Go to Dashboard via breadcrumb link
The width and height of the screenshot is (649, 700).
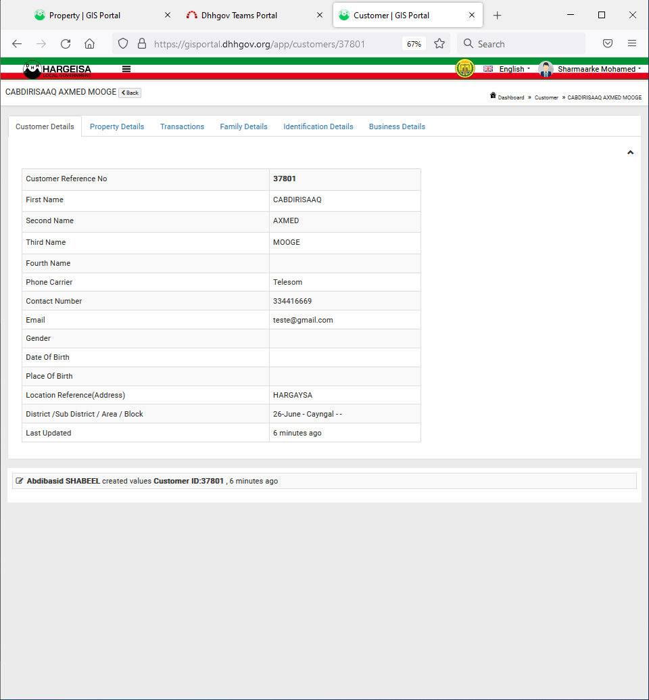[x=510, y=97]
